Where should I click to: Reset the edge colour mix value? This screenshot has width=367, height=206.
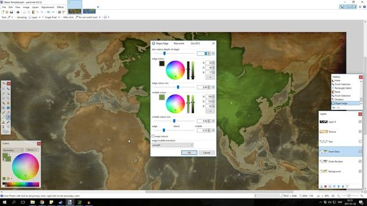[213, 87]
